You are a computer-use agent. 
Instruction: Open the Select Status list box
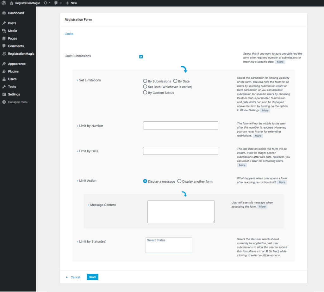click(x=169, y=245)
